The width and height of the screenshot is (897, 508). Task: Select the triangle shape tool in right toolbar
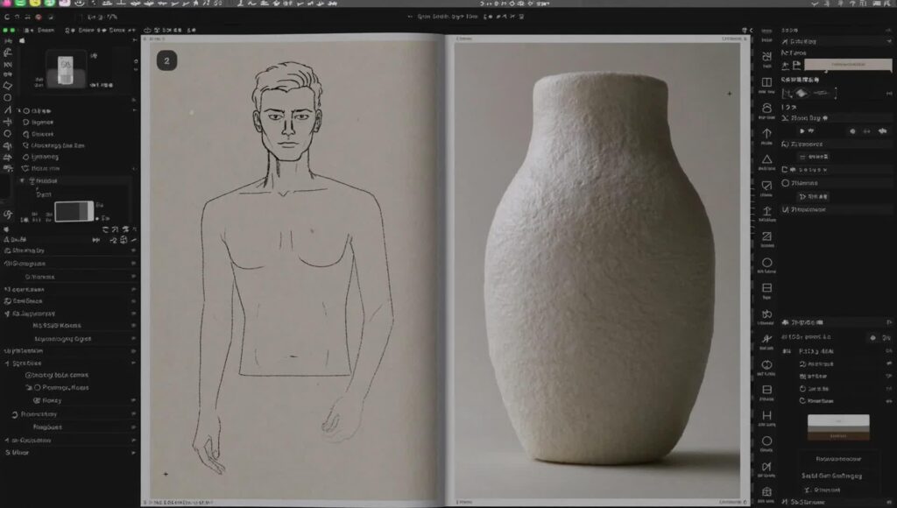(x=766, y=159)
